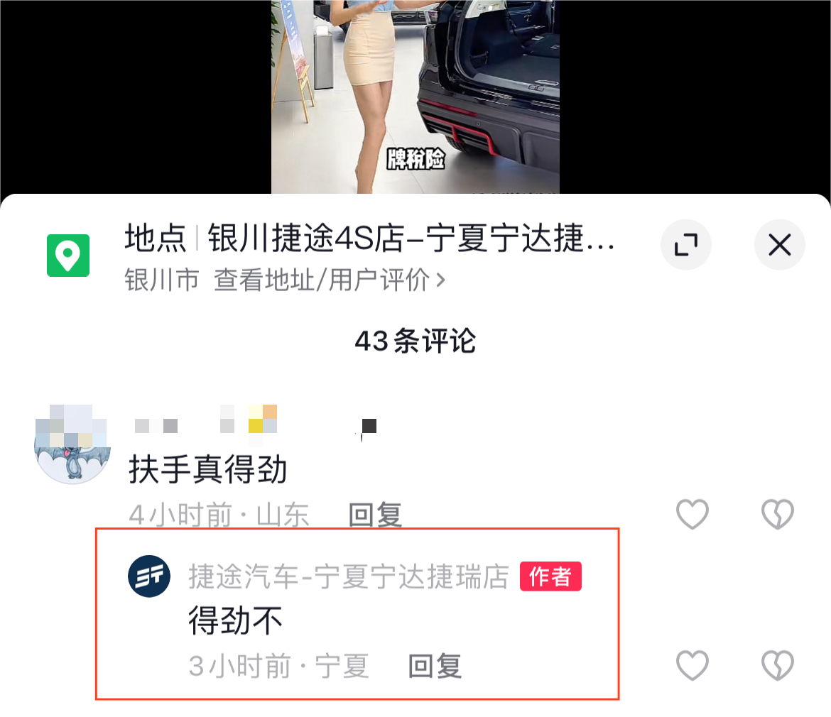Like the author's reply 得劲不
The image size is (831, 717).
[692, 665]
